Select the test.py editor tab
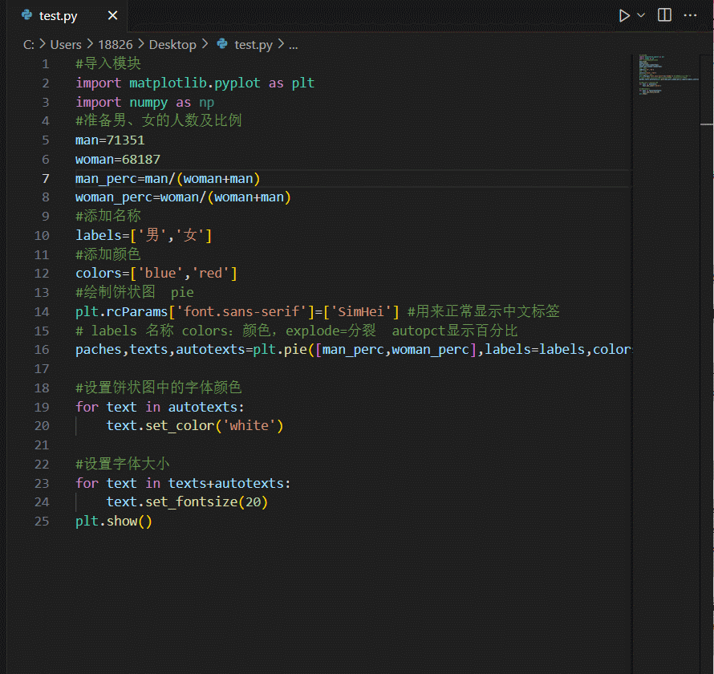714x674 pixels. tap(68, 15)
